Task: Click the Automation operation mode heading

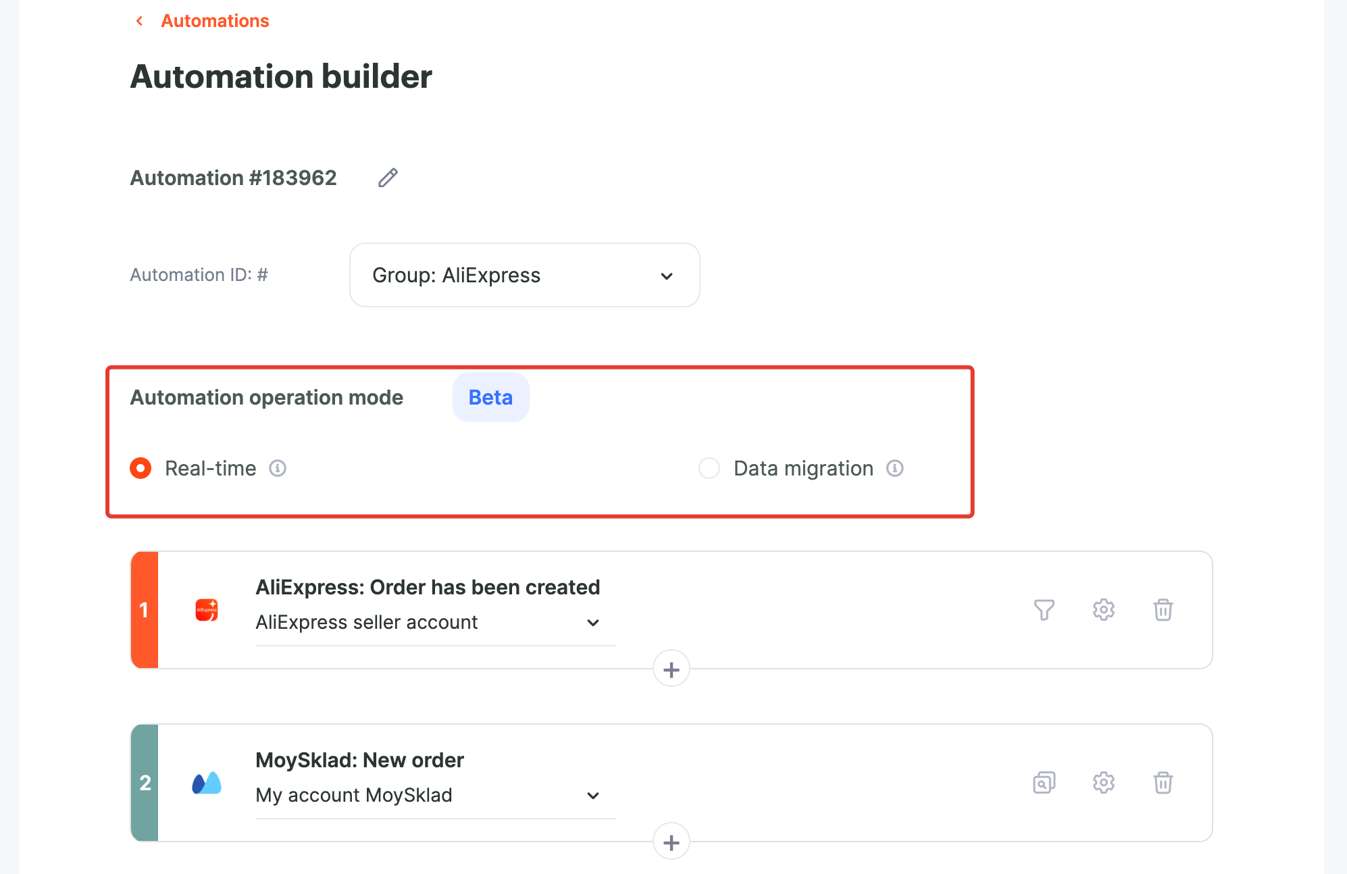Action: [x=266, y=397]
